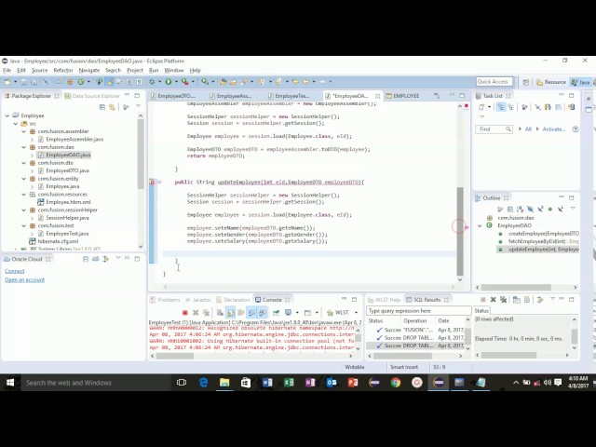Open the Window menu

tap(174, 71)
